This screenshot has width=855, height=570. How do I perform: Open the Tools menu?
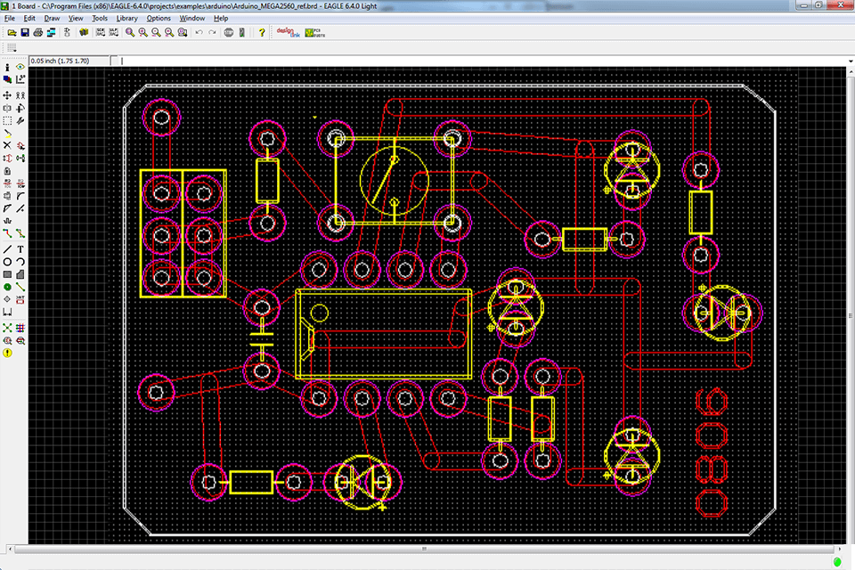(100, 18)
